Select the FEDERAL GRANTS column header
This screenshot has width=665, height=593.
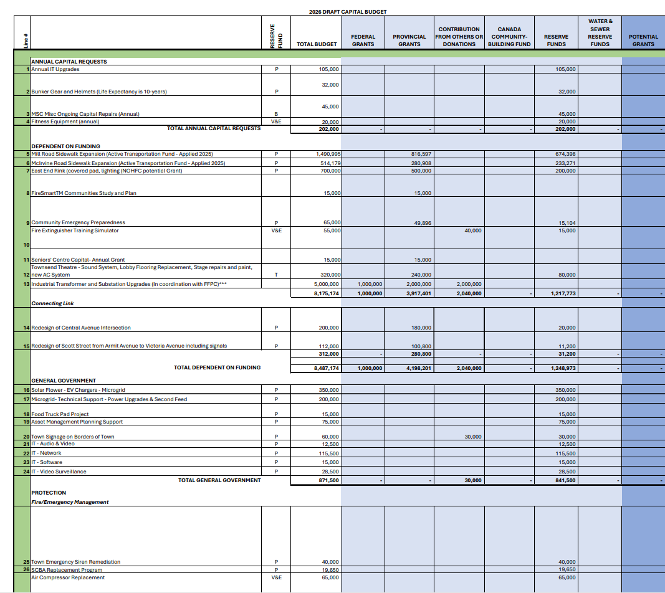[363, 40]
